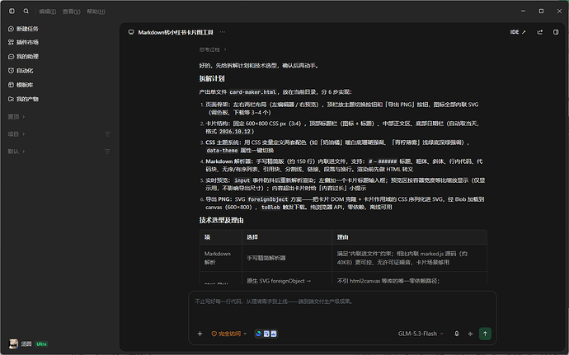Viewport: 569px width, 355px height.
Task: Click the user avatar at bottom left
Action: click(13, 343)
